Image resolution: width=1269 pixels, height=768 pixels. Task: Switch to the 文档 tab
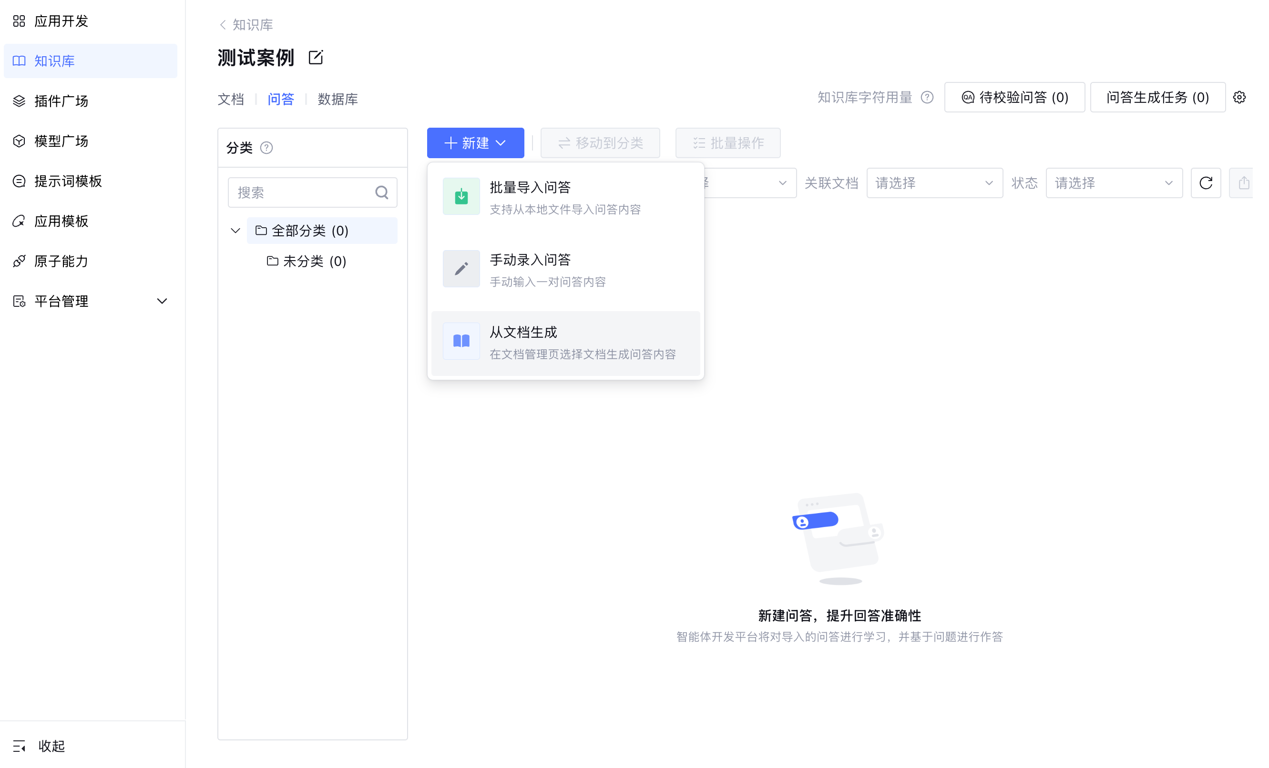point(231,99)
